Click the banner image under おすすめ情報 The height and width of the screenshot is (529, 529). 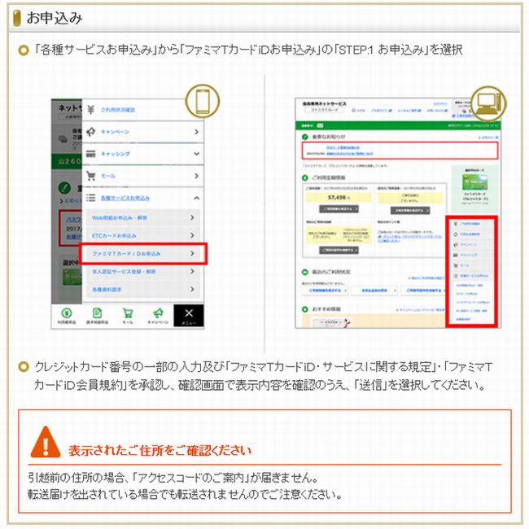pyautogui.click(x=331, y=322)
